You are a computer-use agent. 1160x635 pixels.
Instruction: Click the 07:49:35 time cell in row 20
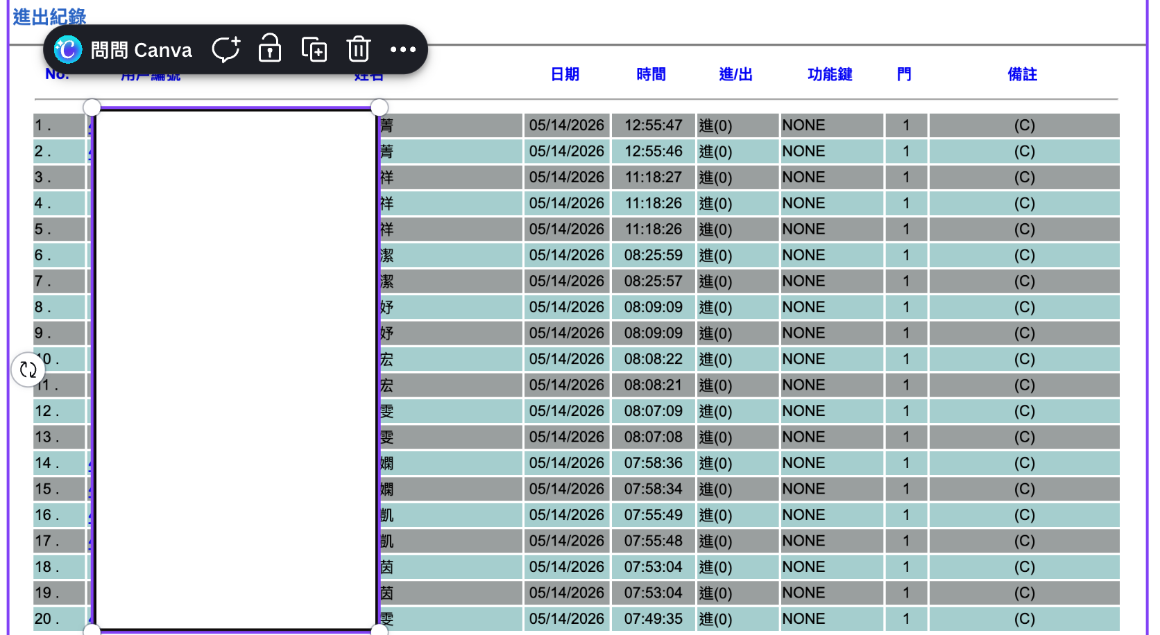pos(653,619)
